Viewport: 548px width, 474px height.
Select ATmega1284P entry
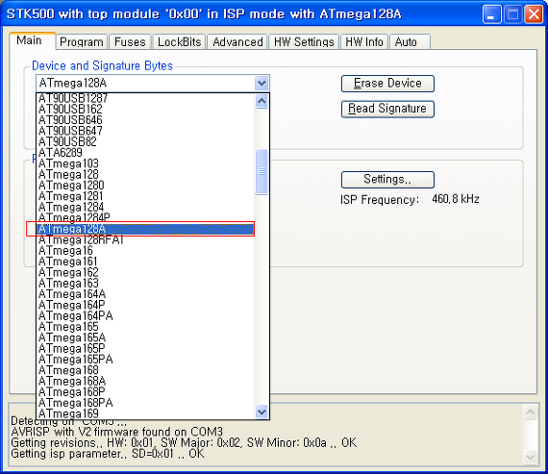pos(145,218)
